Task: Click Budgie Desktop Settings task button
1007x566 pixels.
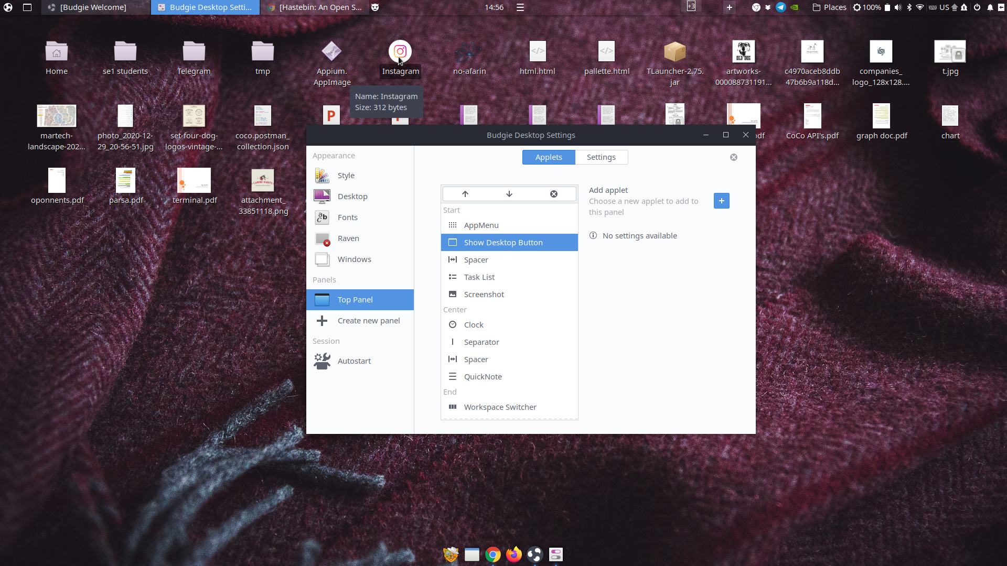Action: click(205, 7)
